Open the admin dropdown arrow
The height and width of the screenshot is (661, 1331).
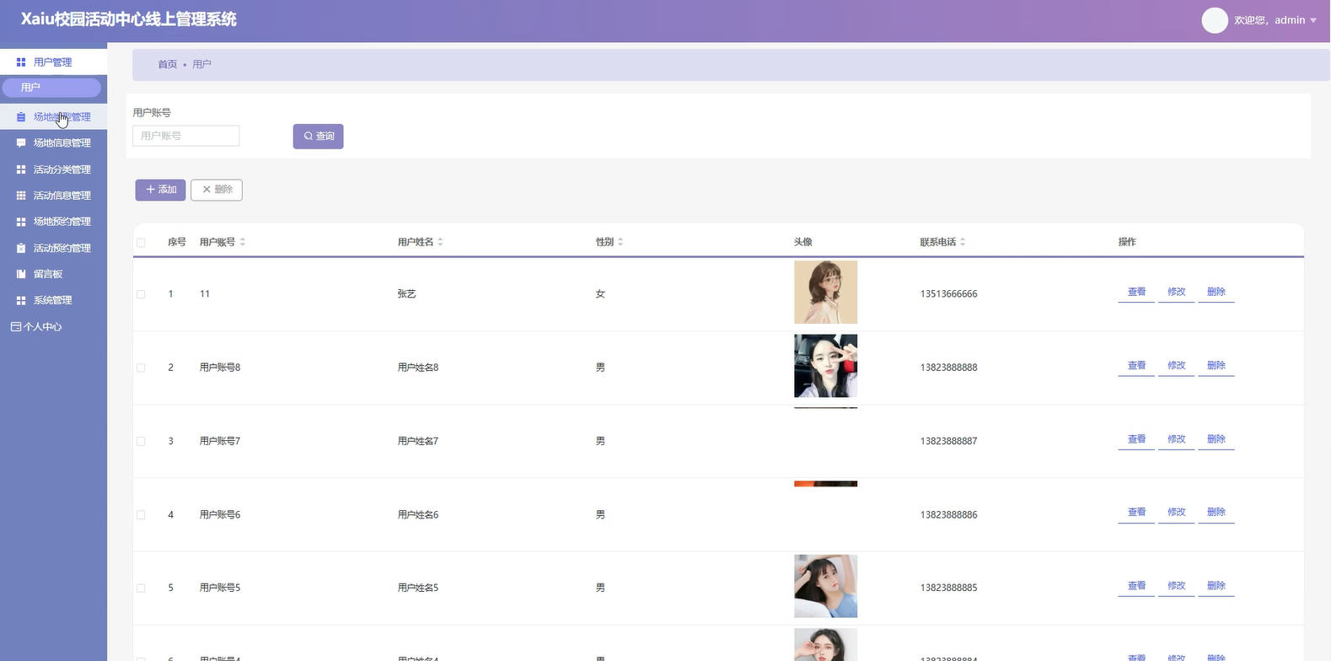pyautogui.click(x=1313, y=20)
